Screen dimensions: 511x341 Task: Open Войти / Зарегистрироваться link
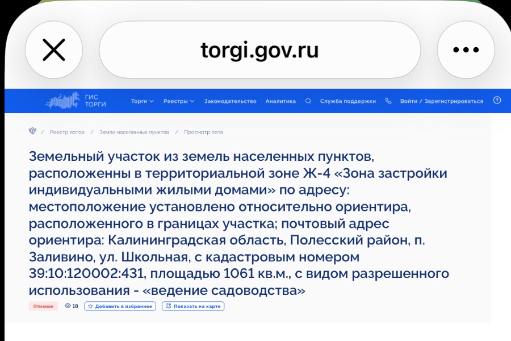[x=442, y=101]
